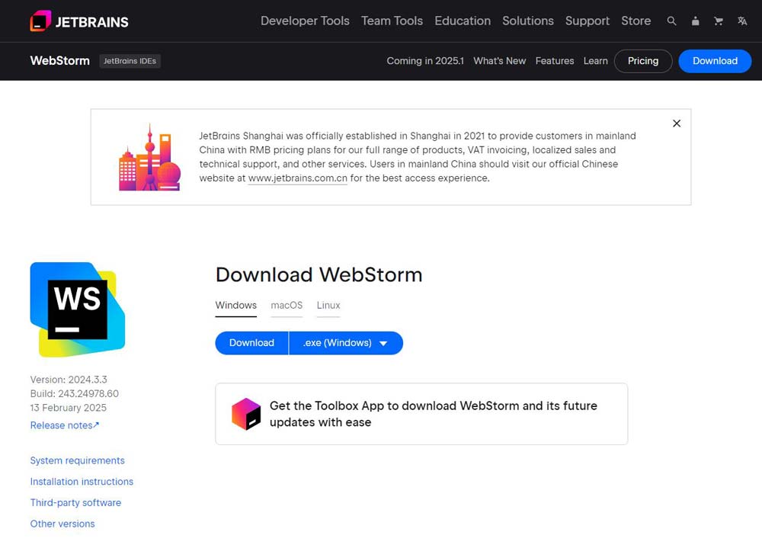Viewport: 762px width, 545px height.
Task: Visit the www.jetbrains.com.cn link
Action: point(297,178)
